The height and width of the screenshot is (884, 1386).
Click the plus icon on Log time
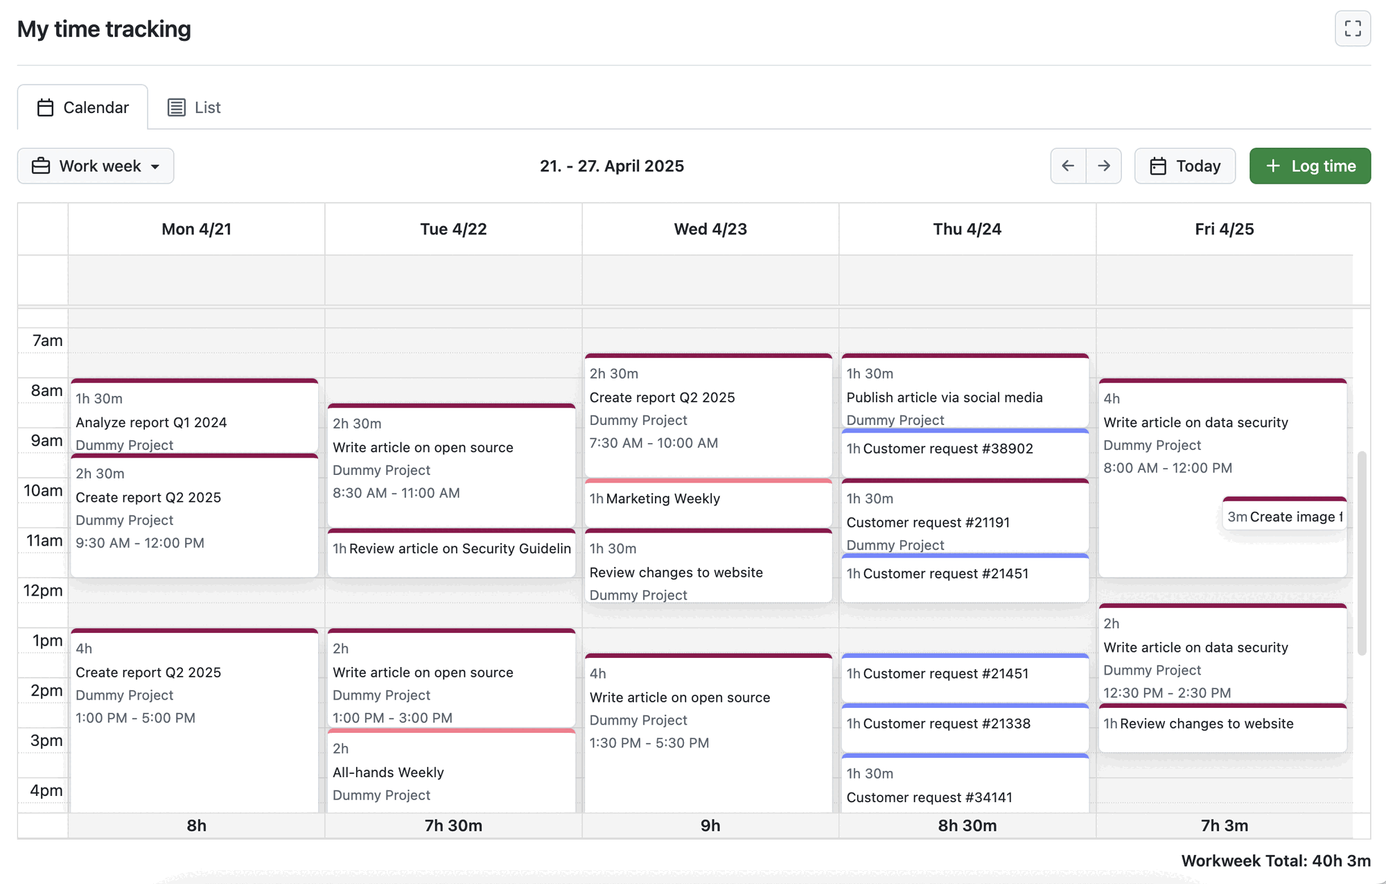coord(1272,166)
